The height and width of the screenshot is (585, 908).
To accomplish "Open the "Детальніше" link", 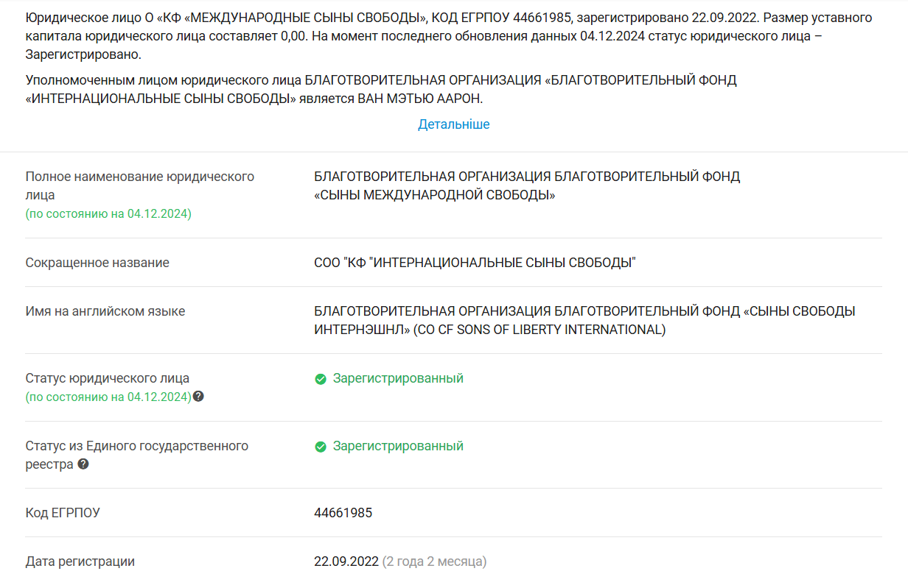I will [453, 124].
